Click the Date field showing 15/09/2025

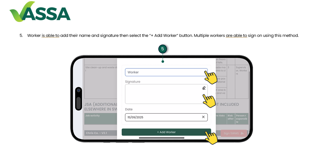point(166,117)
